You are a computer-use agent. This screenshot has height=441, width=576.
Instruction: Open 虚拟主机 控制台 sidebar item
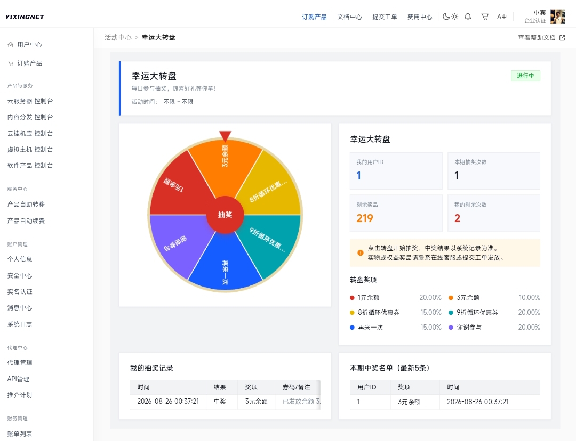point(30,149)
